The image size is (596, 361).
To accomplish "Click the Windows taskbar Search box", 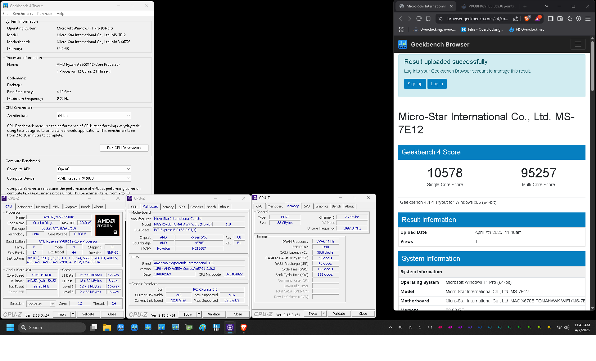I will click(52, 328).
